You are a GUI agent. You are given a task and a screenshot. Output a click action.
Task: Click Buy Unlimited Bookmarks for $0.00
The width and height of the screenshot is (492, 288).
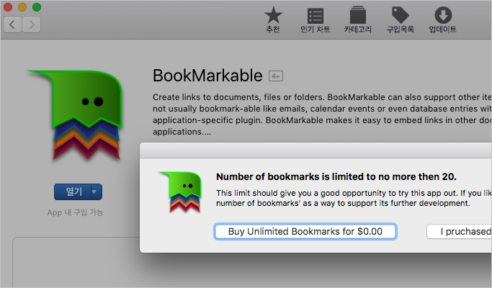(x=305, y=232)
